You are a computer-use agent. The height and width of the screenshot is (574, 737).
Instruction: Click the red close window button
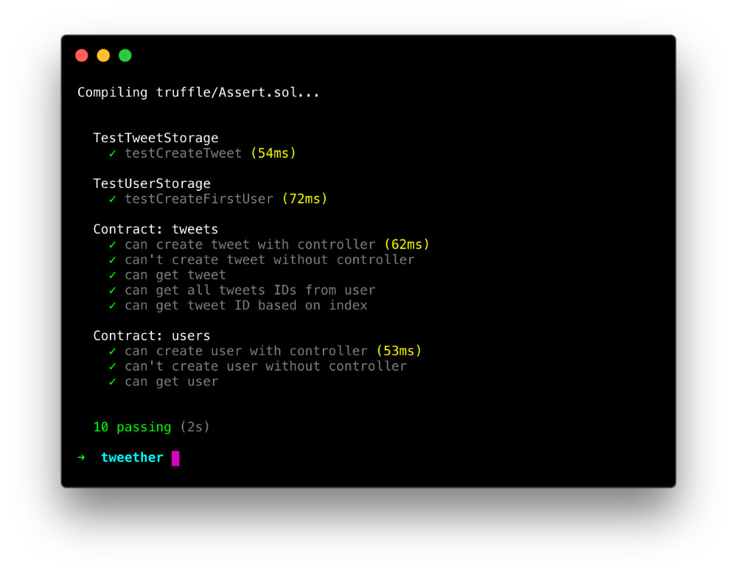pos(82,55)
